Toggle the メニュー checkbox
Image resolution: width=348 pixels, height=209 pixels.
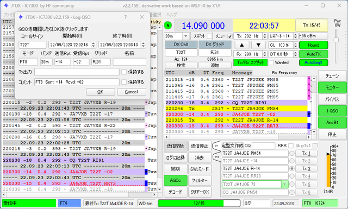pos(230,36)
